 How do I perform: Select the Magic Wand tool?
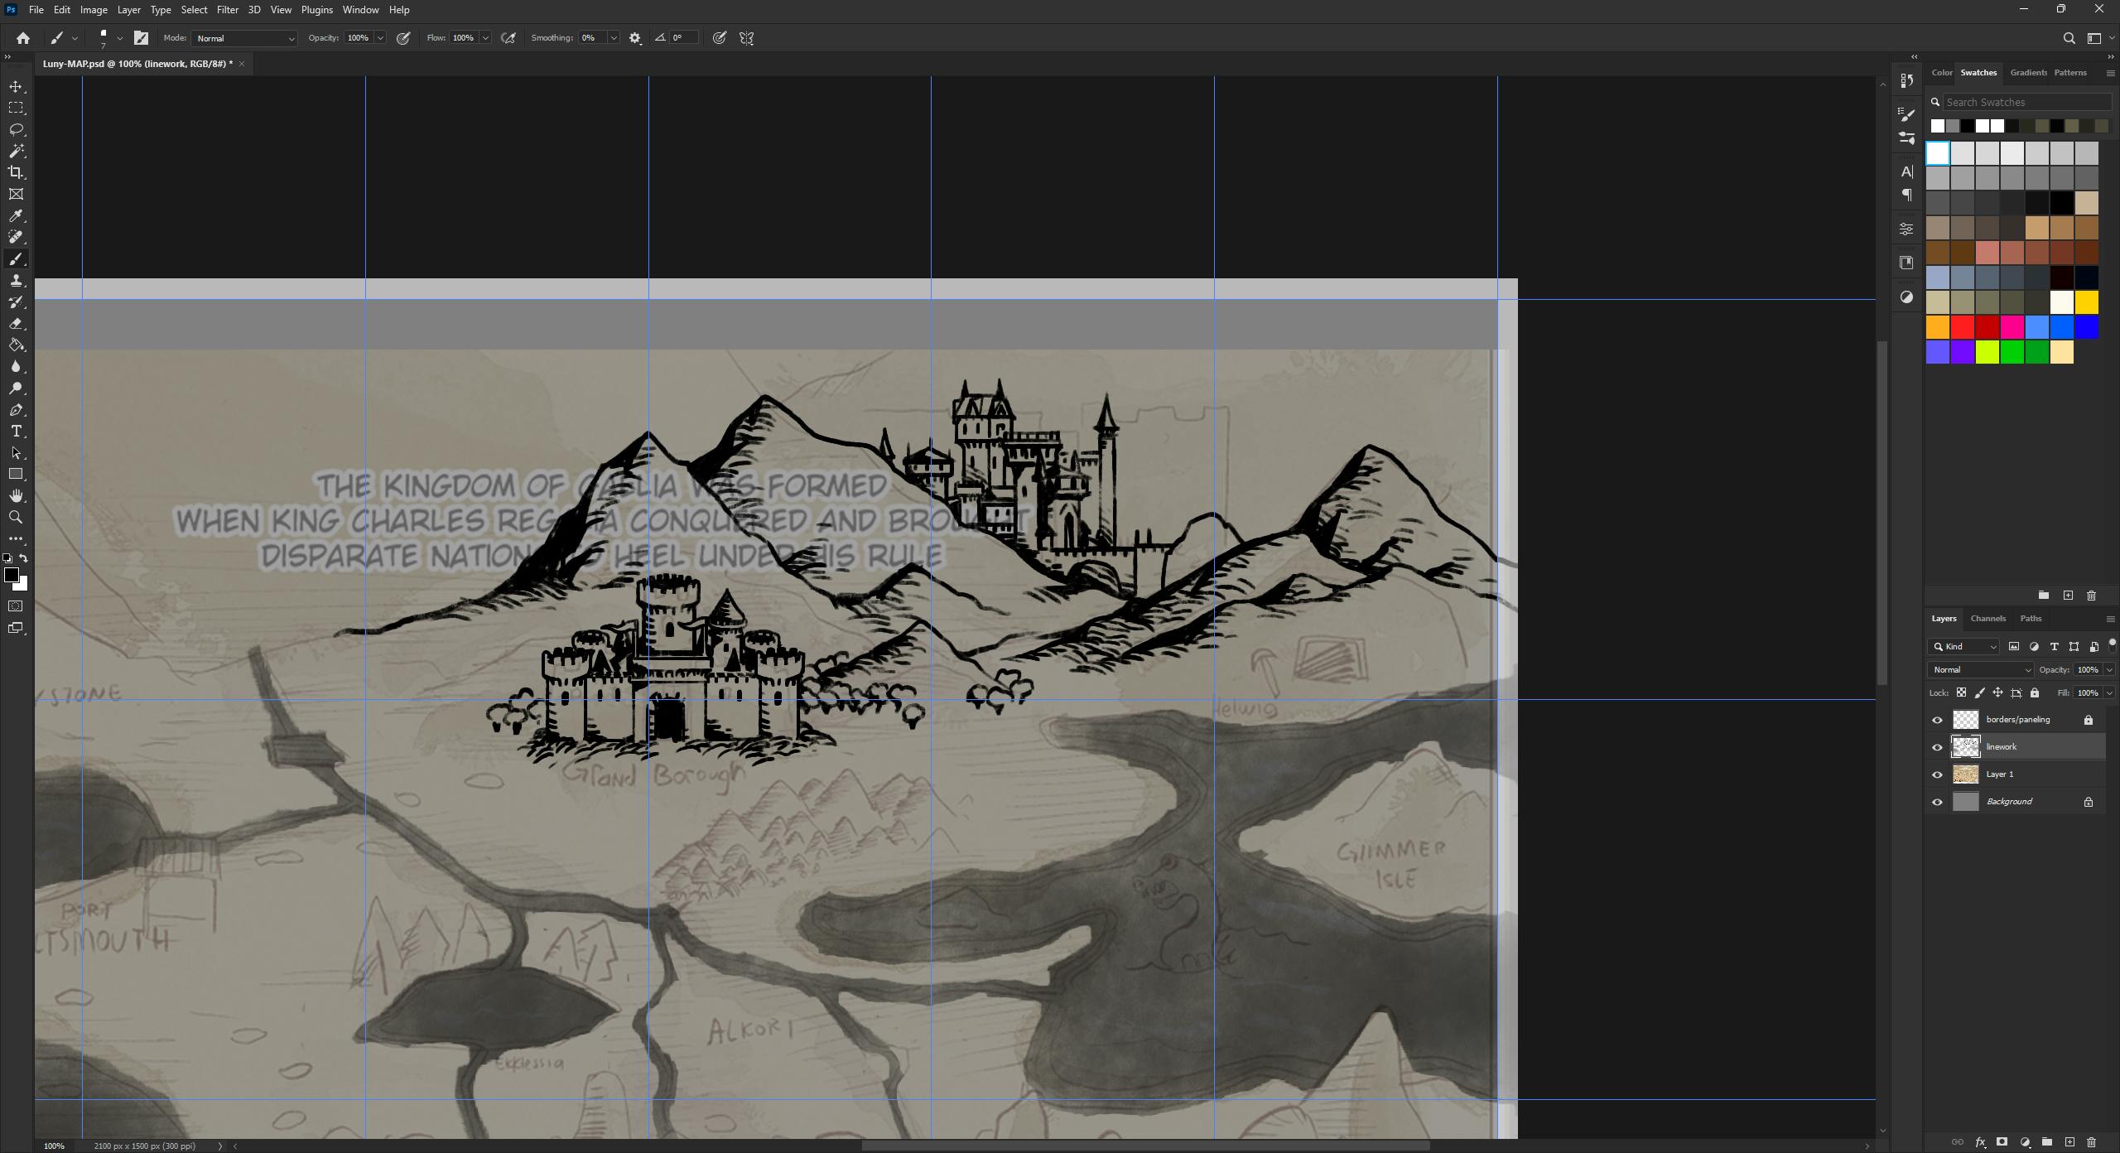pyautogui.click(x=16, y=152)
